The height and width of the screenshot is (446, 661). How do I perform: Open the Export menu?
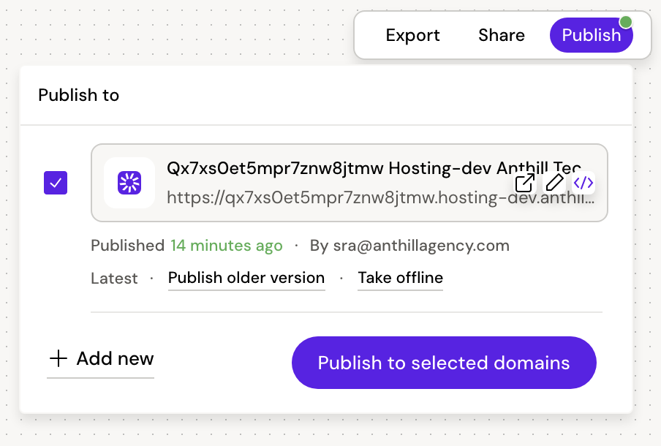412,35
